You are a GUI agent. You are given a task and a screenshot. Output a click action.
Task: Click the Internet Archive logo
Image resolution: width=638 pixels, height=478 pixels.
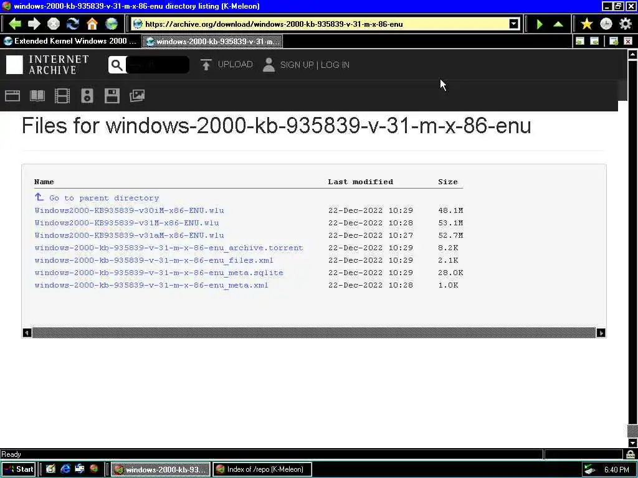(47, 65)
